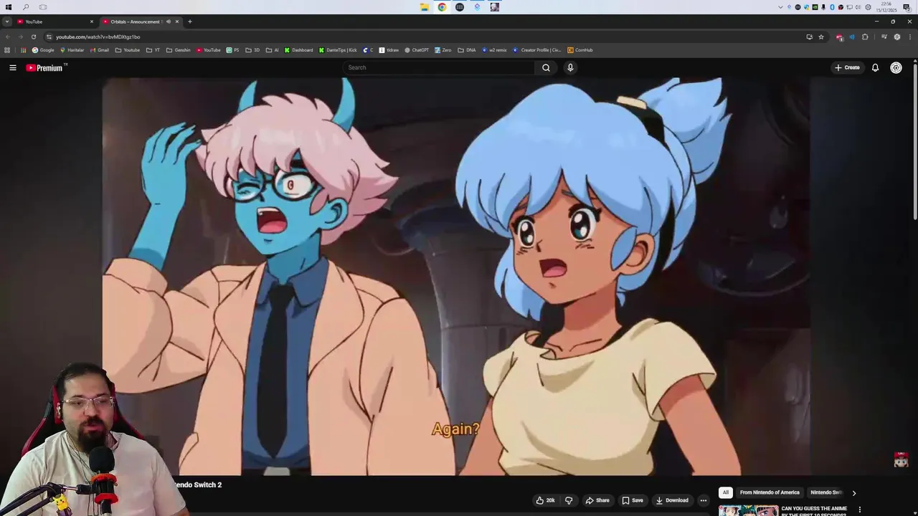
Task: Open YouTube notifications bell
Action: click(875, 67)
